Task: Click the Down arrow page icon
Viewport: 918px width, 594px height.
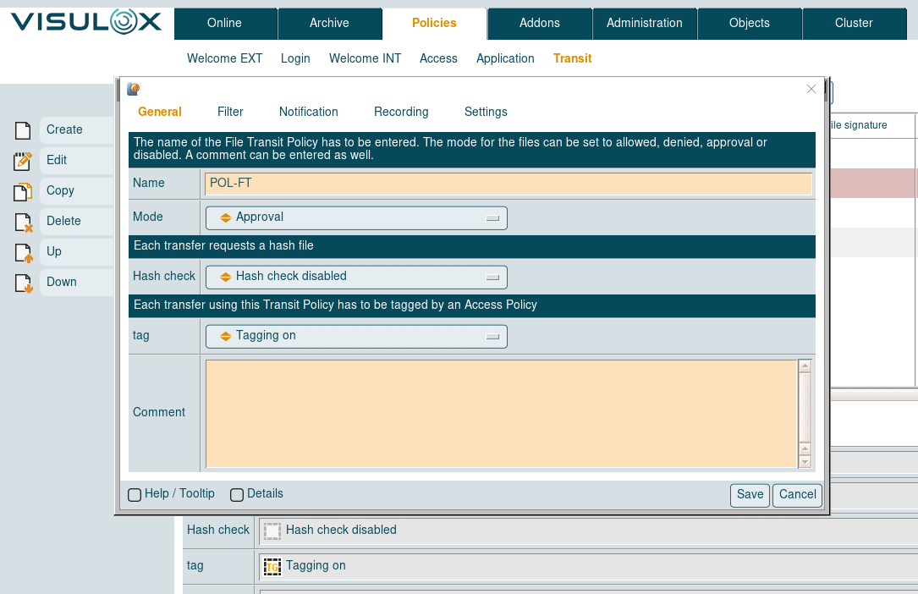Action: (23, 283)
